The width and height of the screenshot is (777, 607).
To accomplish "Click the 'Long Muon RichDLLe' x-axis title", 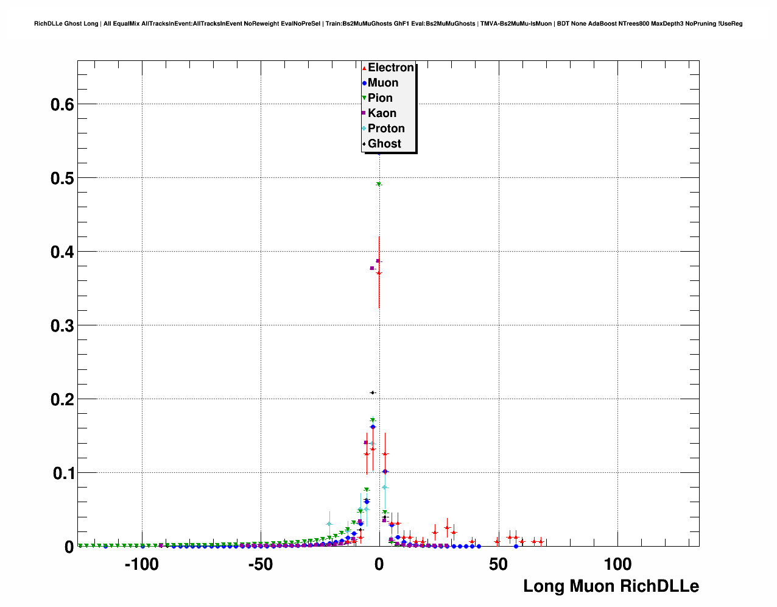I will point(611,586).
